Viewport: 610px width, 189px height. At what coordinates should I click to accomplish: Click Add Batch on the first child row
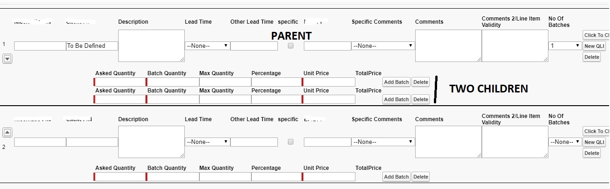(x=396, y=82)
